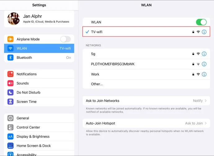Click the checkmark beside TV-wifi

87,32
